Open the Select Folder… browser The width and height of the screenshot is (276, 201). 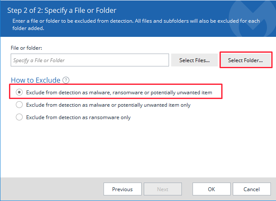point(245,60)
